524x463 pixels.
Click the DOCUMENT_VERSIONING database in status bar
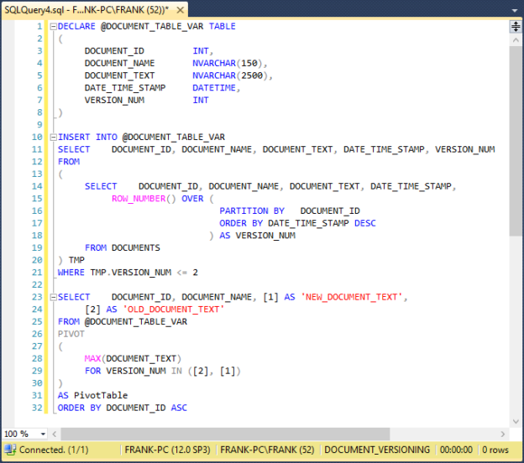[x=377, y=450]
